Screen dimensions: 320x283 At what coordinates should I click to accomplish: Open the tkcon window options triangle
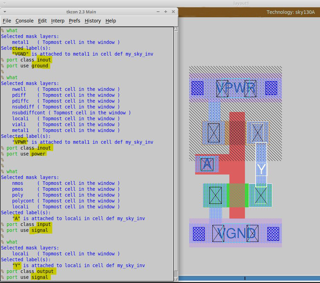5,11
